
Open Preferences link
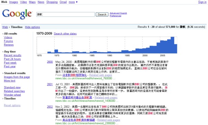pyautogui.click(x=115, y=16)
